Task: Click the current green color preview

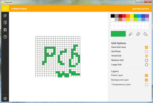Action: [118, 34]
